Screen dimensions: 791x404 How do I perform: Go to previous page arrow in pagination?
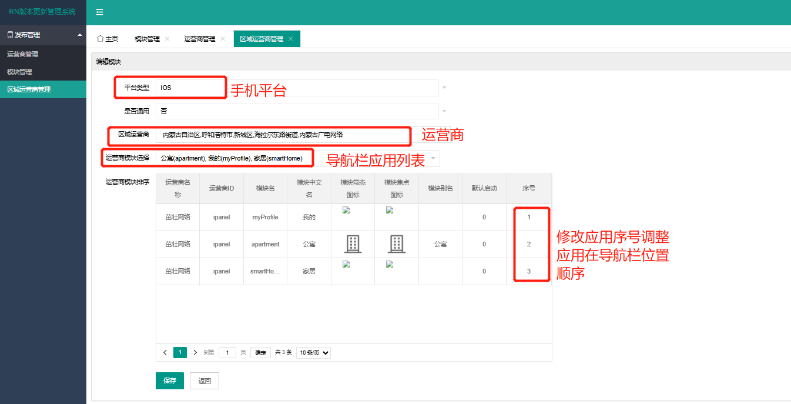click(x=165, y=352)
